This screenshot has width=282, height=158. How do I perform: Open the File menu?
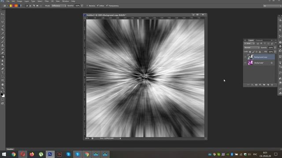click(8, 1)
